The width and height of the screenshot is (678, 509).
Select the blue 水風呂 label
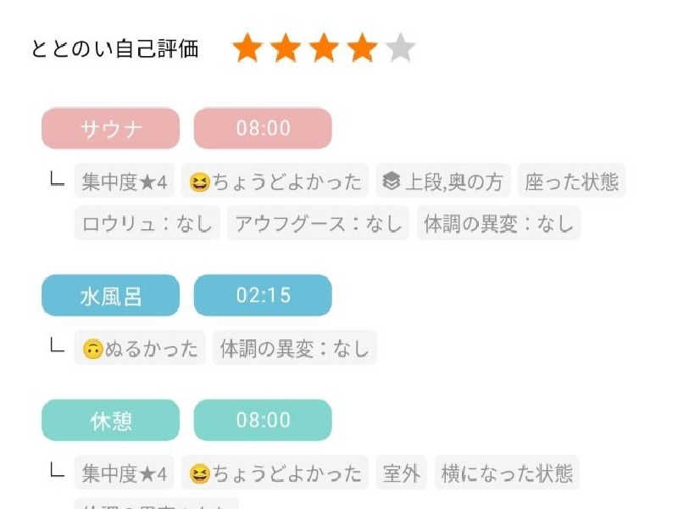(x=111, y=295)
